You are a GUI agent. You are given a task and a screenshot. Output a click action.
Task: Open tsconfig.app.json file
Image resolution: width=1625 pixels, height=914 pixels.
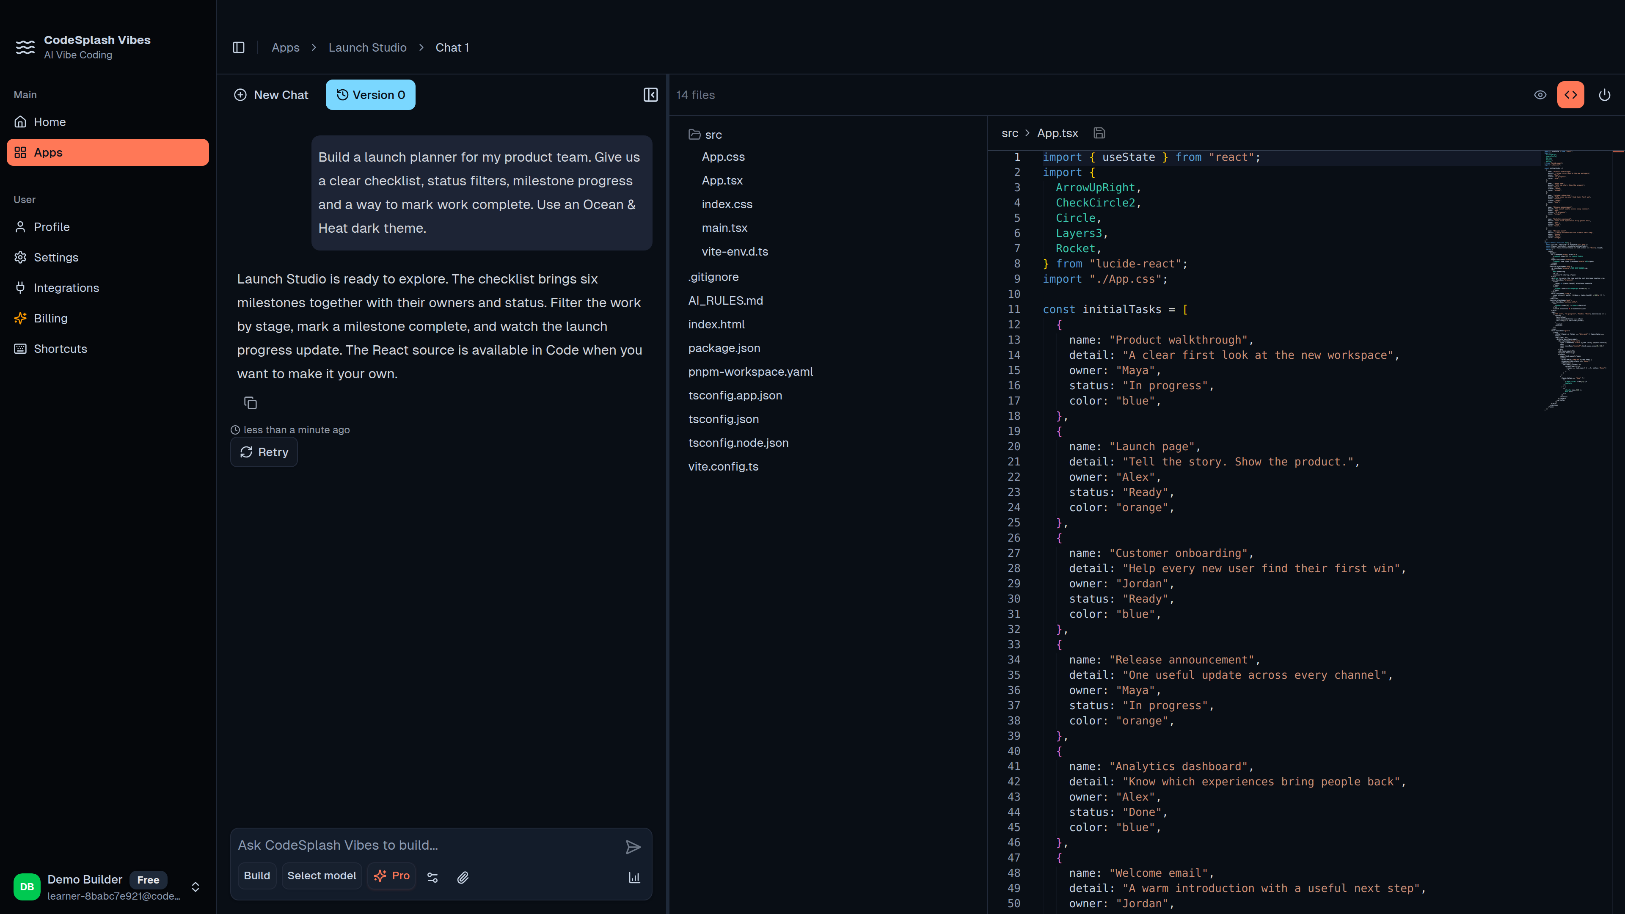pos(735,395)
